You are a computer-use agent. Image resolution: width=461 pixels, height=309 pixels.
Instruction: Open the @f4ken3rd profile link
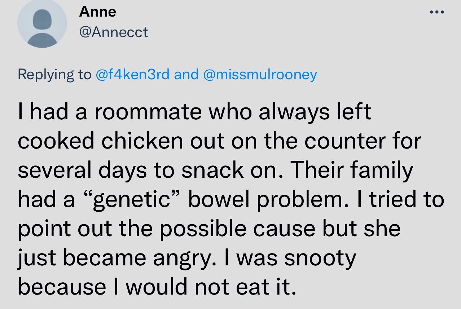point(133,74)
